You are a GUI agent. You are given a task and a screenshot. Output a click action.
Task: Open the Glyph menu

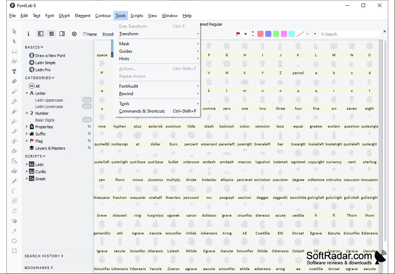(64, 16)
